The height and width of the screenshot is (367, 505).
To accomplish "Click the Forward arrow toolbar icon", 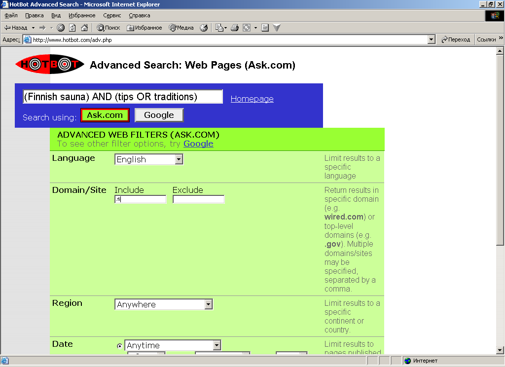I will (42, 28).
